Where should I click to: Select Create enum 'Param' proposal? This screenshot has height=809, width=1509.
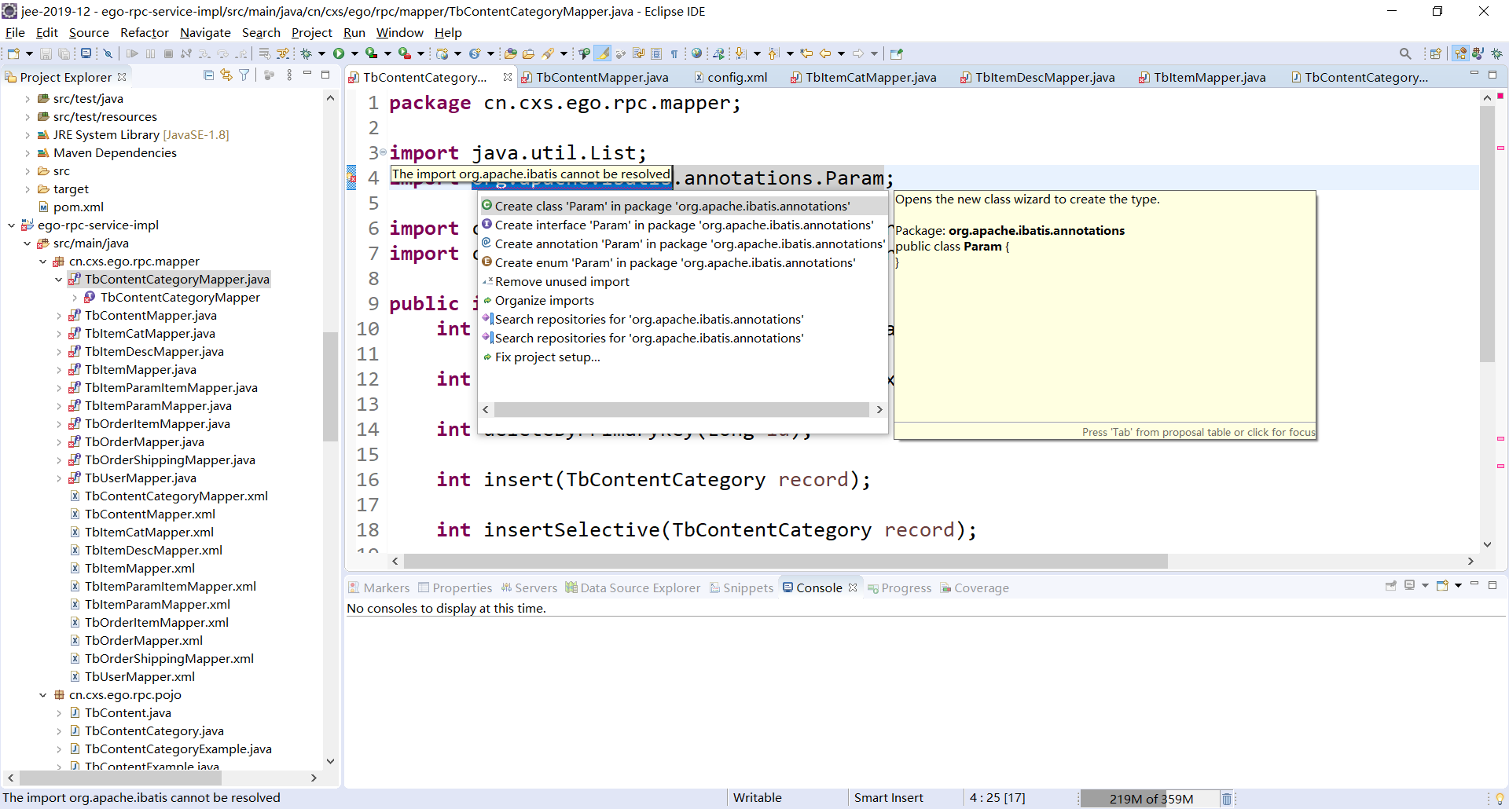[674, 262]
